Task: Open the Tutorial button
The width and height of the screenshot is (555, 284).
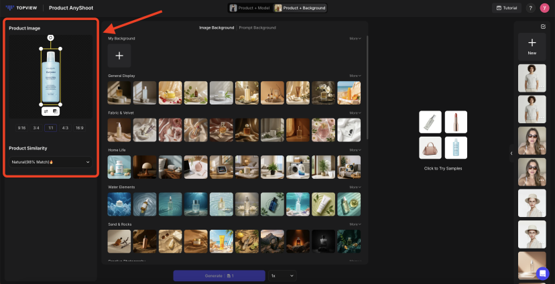Action: [506, 8]
